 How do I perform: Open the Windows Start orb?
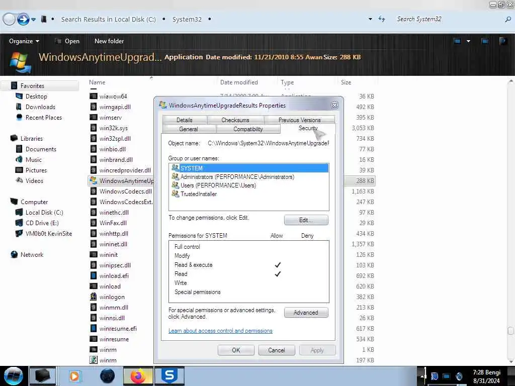point(13,376)
